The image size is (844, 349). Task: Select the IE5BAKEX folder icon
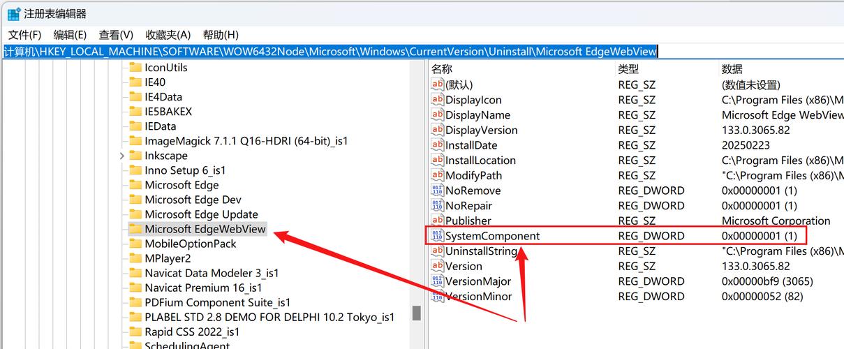click(135, 112)
